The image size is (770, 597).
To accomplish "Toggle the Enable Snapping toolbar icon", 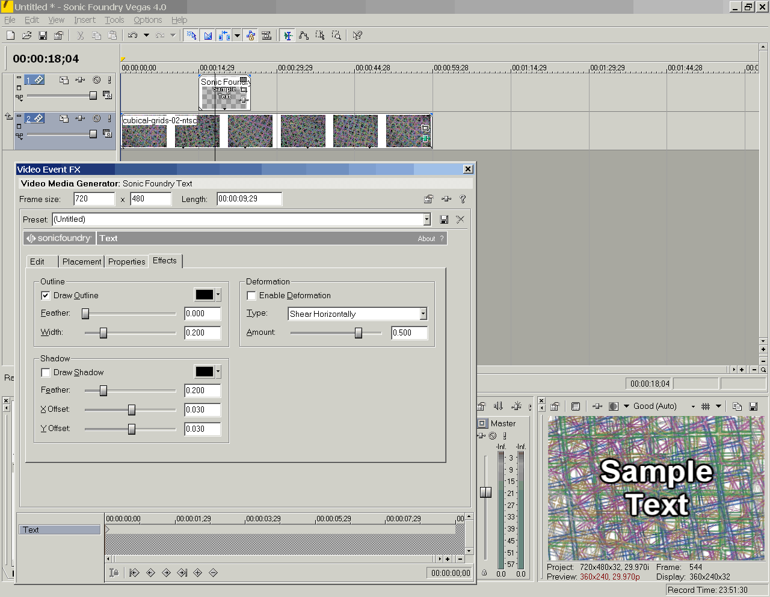I will 191,35.
